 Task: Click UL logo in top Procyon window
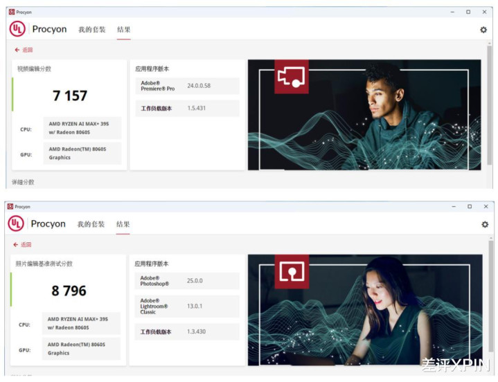click(17, 29)
